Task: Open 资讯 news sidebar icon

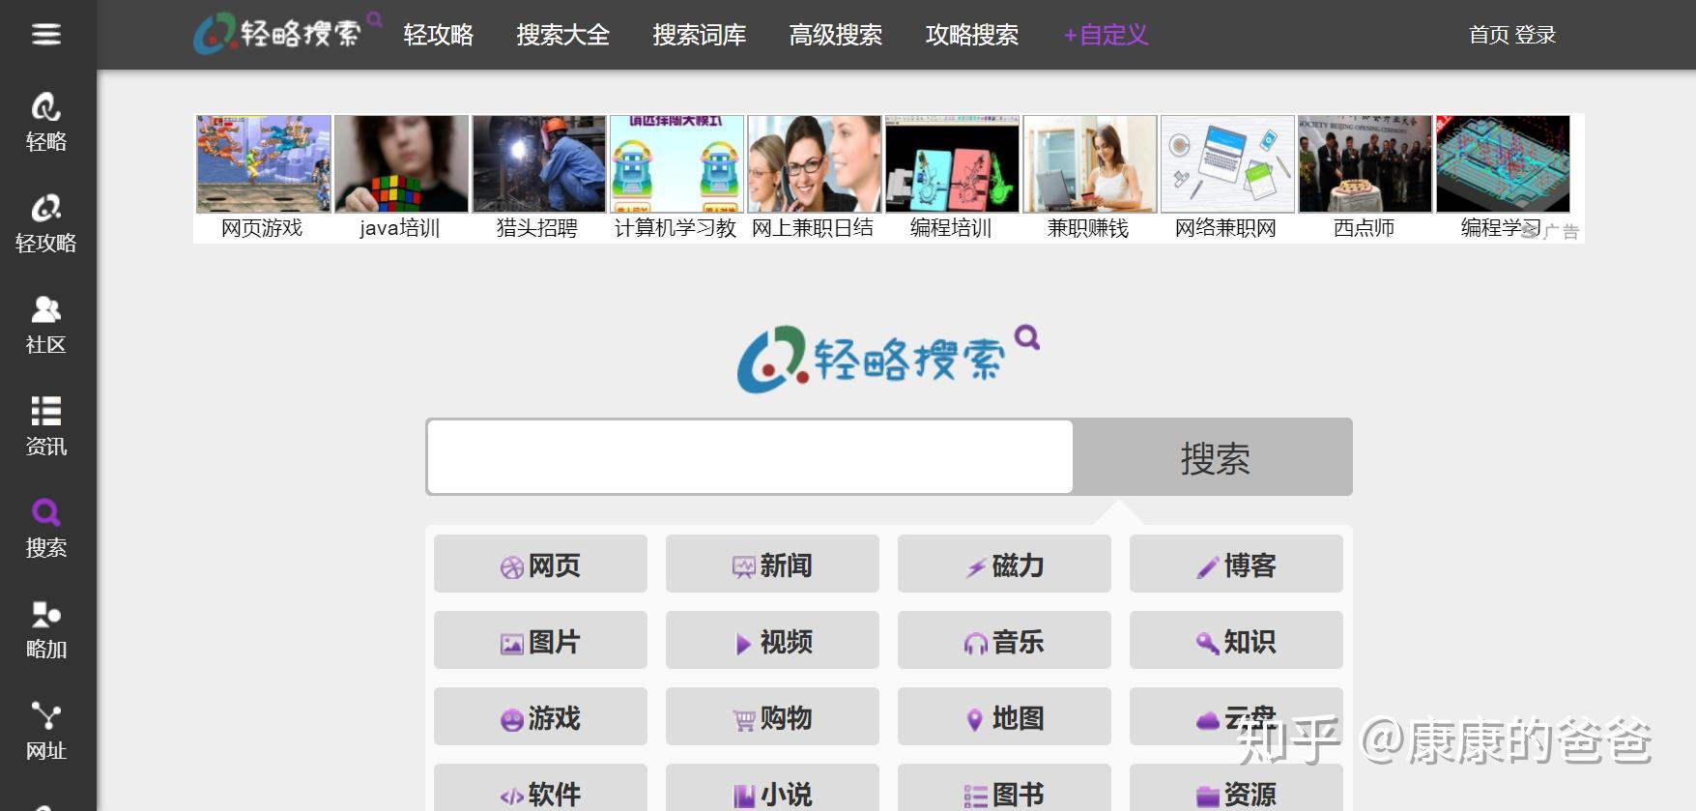Action: [x=46, y=427]
